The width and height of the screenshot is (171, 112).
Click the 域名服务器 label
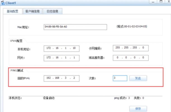[96, 58]
